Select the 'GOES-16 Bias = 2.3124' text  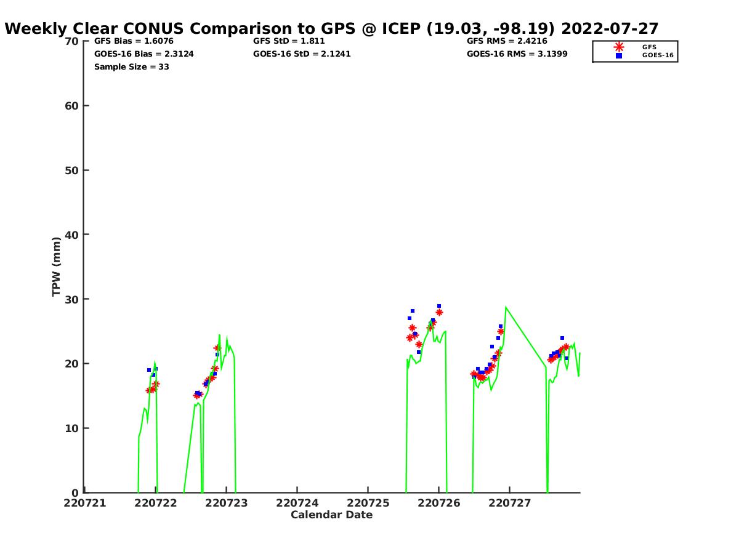pyautogui.click(x=144, y=54)
